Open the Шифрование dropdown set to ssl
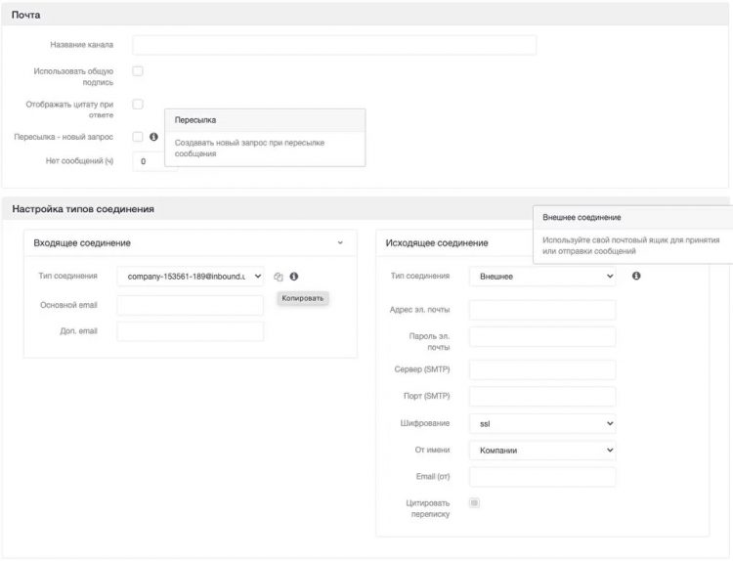Screen dimensions: 733x561 [542, 424]
